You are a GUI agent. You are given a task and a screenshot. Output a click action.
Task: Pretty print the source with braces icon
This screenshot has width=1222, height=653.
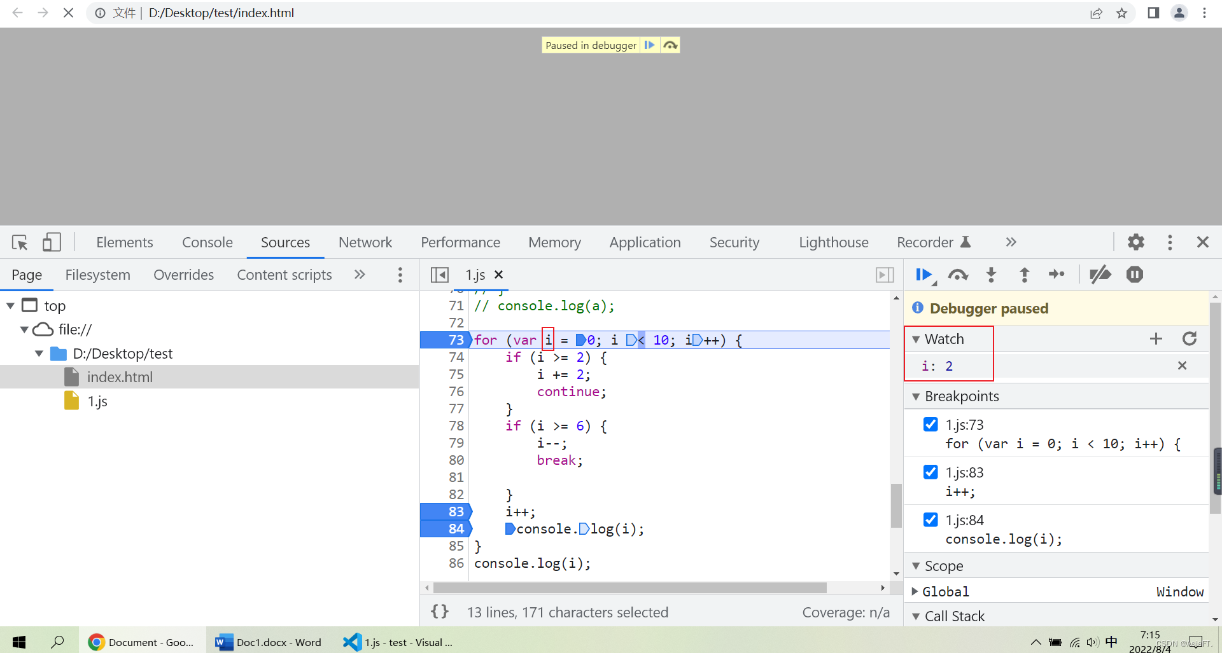pos(440,612)
